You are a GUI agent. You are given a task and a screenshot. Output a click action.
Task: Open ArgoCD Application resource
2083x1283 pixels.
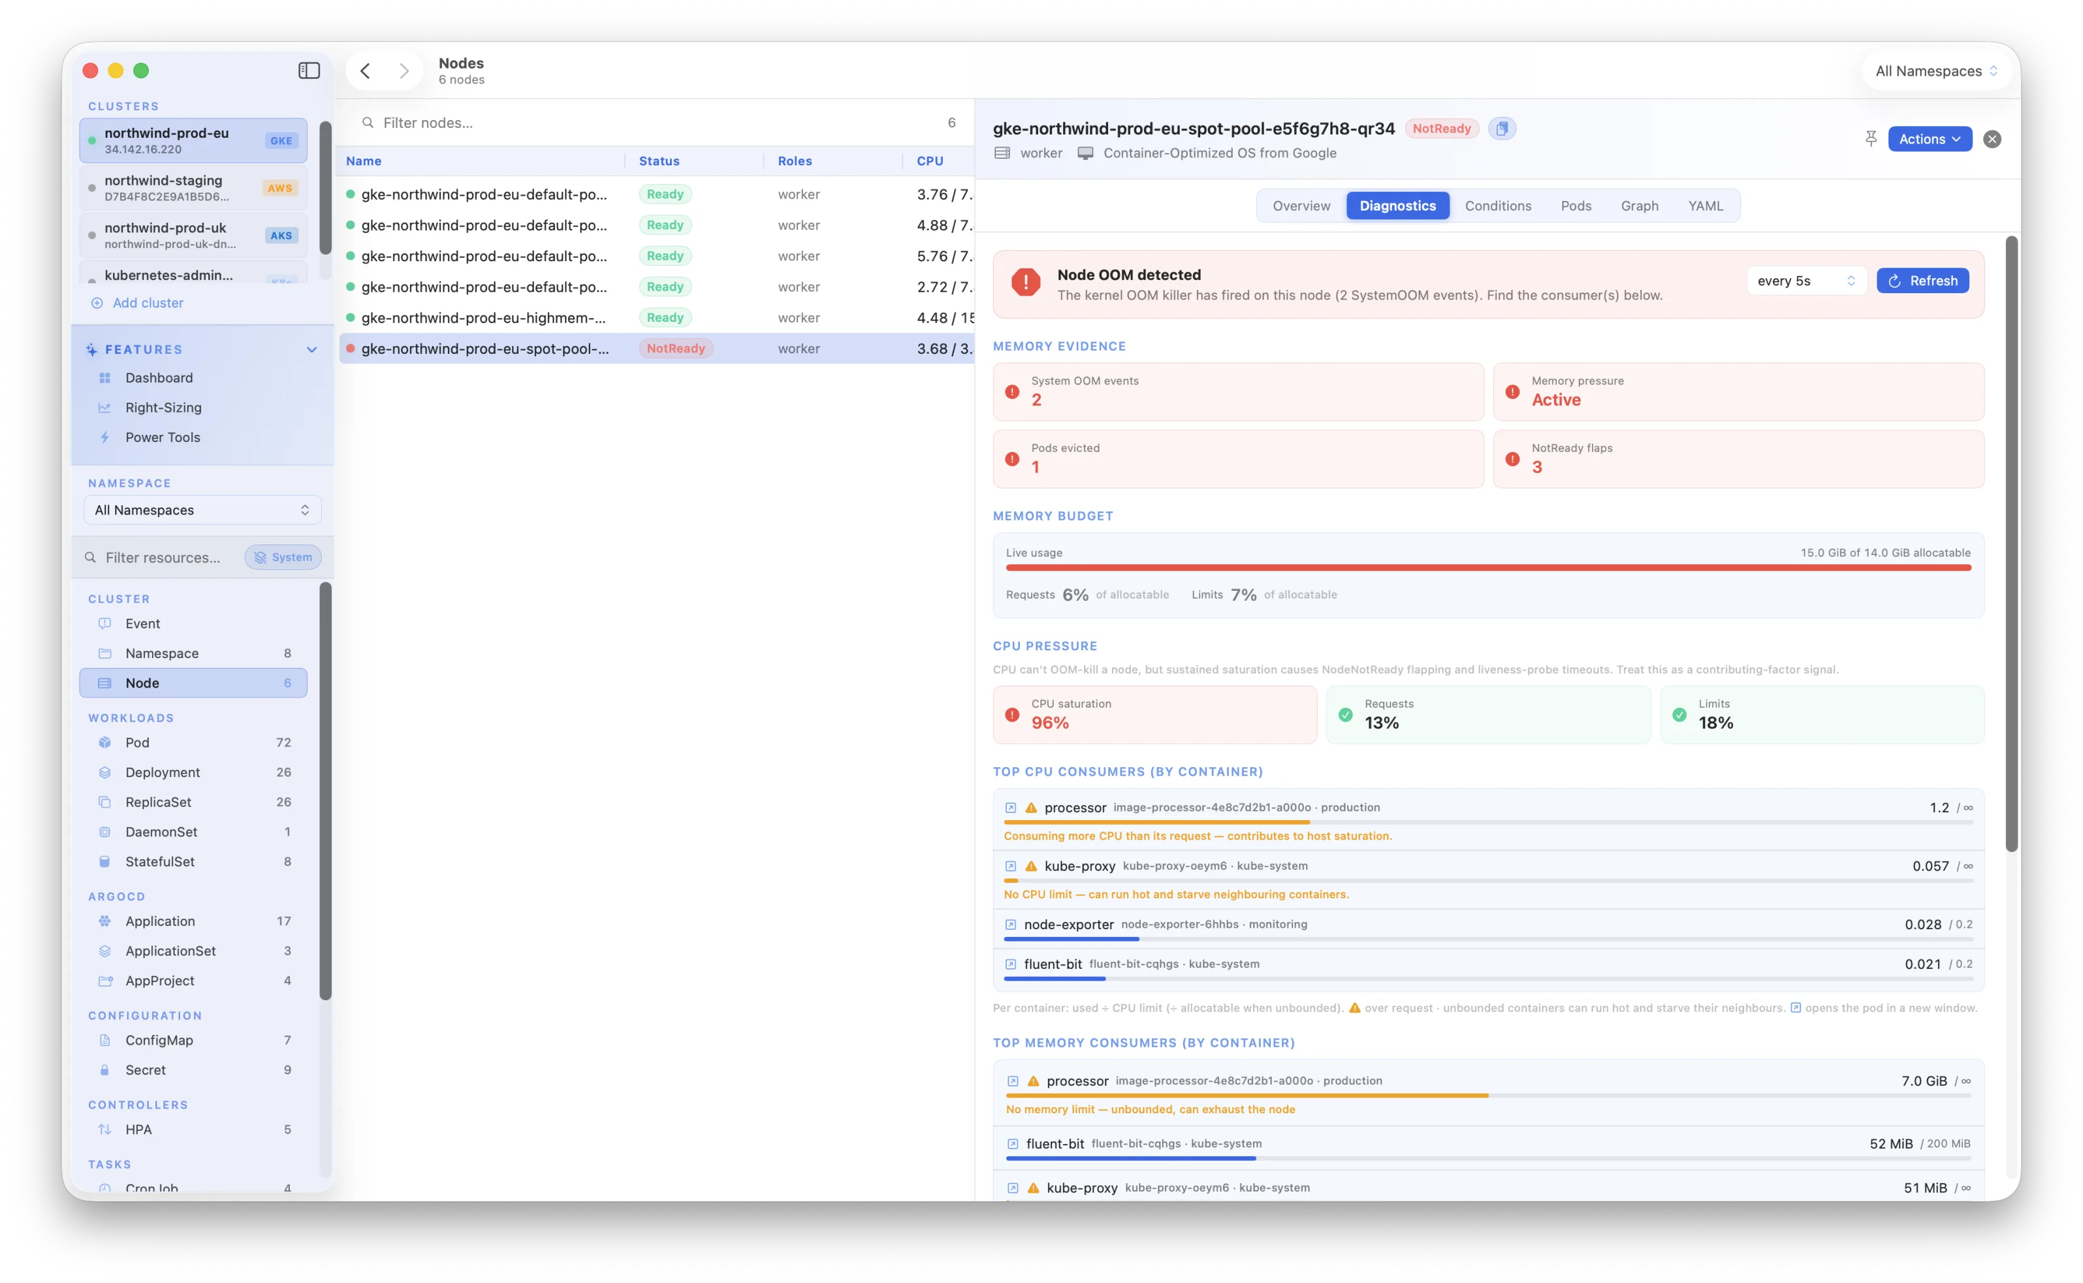(x=193, y=921)
